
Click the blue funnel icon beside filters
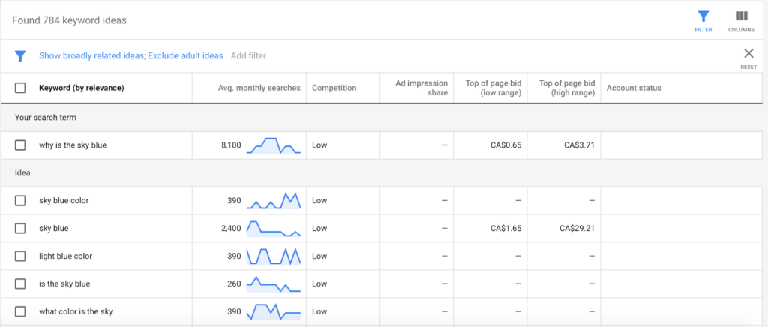point(20,55)
